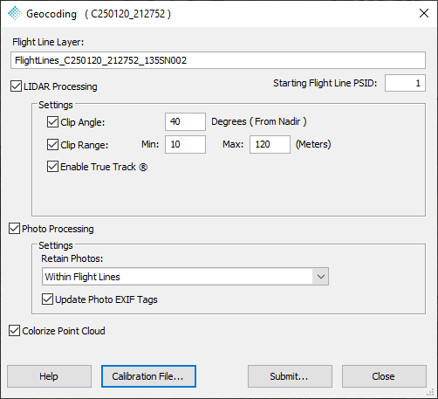438x399 pixels.
Task: Click the Geocoding app icon in title bar
Action: tap(15, 13)
